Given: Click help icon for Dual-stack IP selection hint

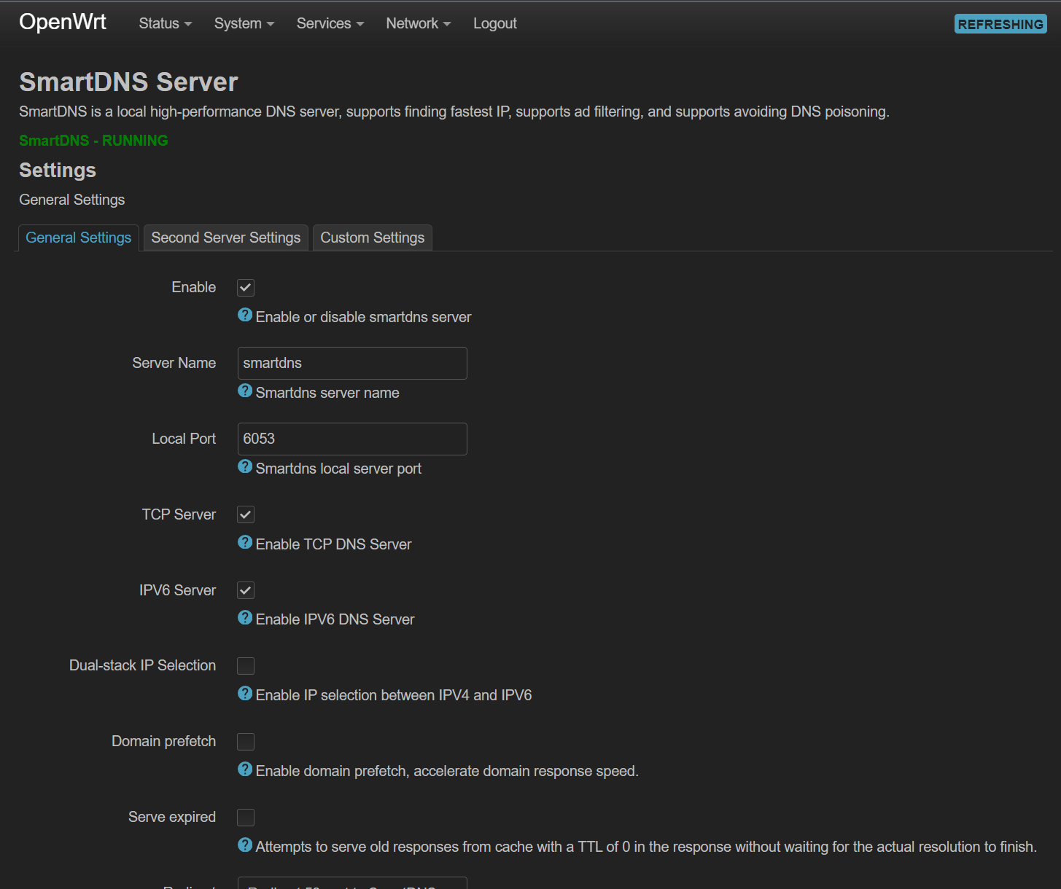Looking at the screenshot, I should pos(245,694).
